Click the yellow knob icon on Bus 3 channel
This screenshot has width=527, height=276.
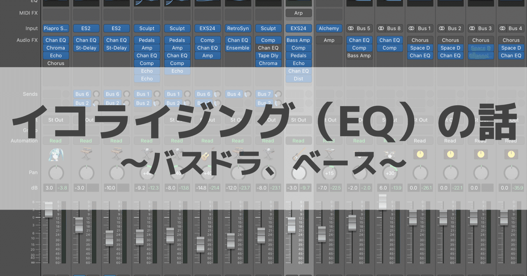[x=480, y=154]
